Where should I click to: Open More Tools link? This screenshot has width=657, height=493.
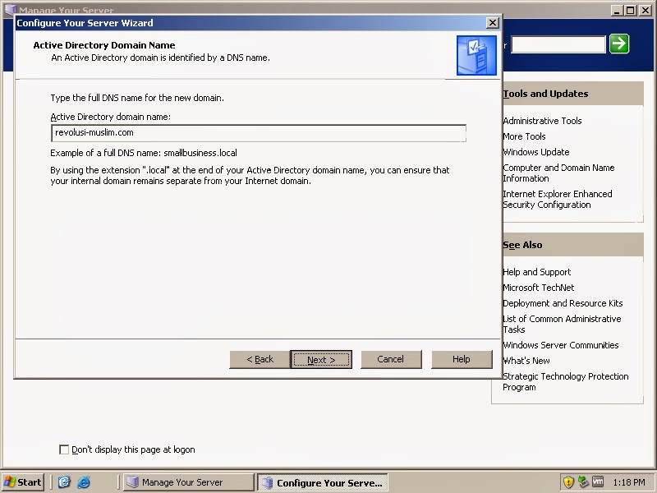tap(524, 136)
